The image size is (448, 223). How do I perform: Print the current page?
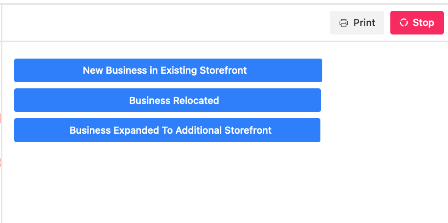coord(357,23)
